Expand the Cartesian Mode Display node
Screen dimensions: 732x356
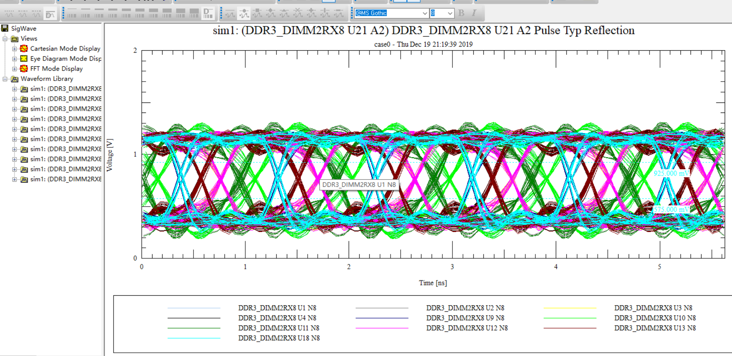coord(15,49)
